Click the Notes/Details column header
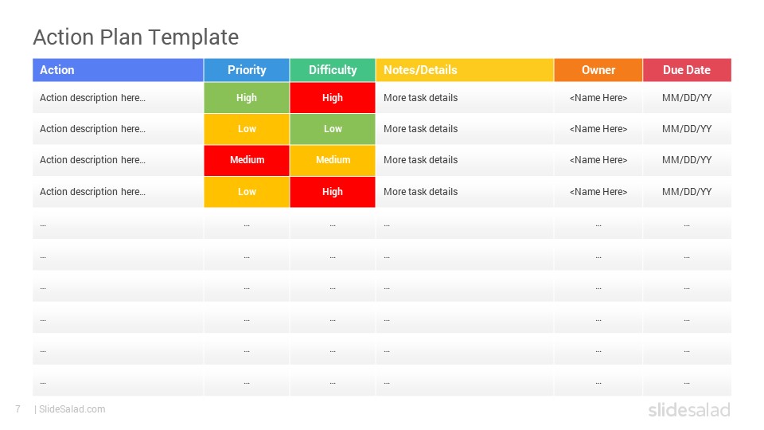764x430 pixels. click(465, 70)
